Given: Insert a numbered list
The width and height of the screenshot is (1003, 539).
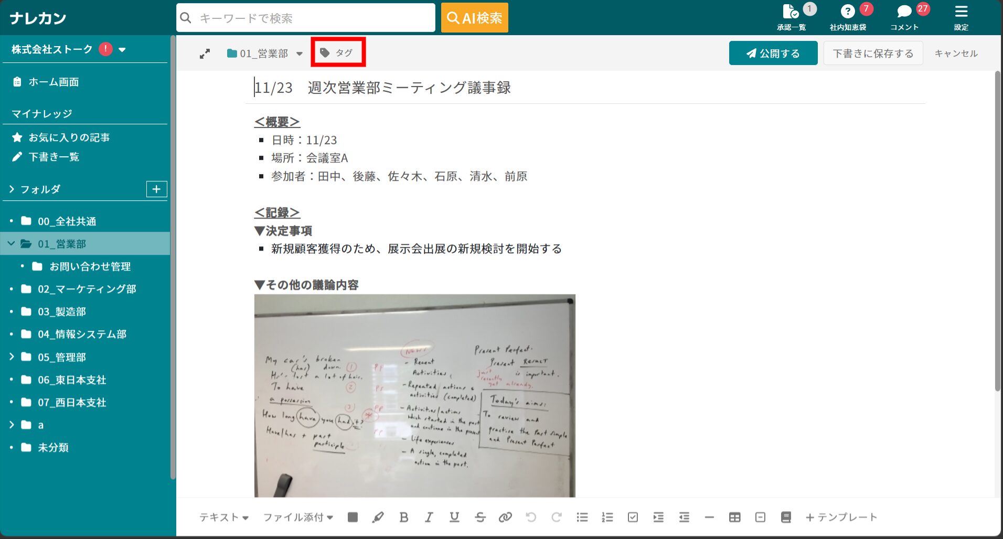Looking at the screenshot, I should click(x=607, y=518).
